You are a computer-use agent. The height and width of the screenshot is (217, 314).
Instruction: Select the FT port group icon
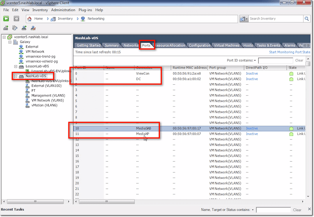click(28, 91)
